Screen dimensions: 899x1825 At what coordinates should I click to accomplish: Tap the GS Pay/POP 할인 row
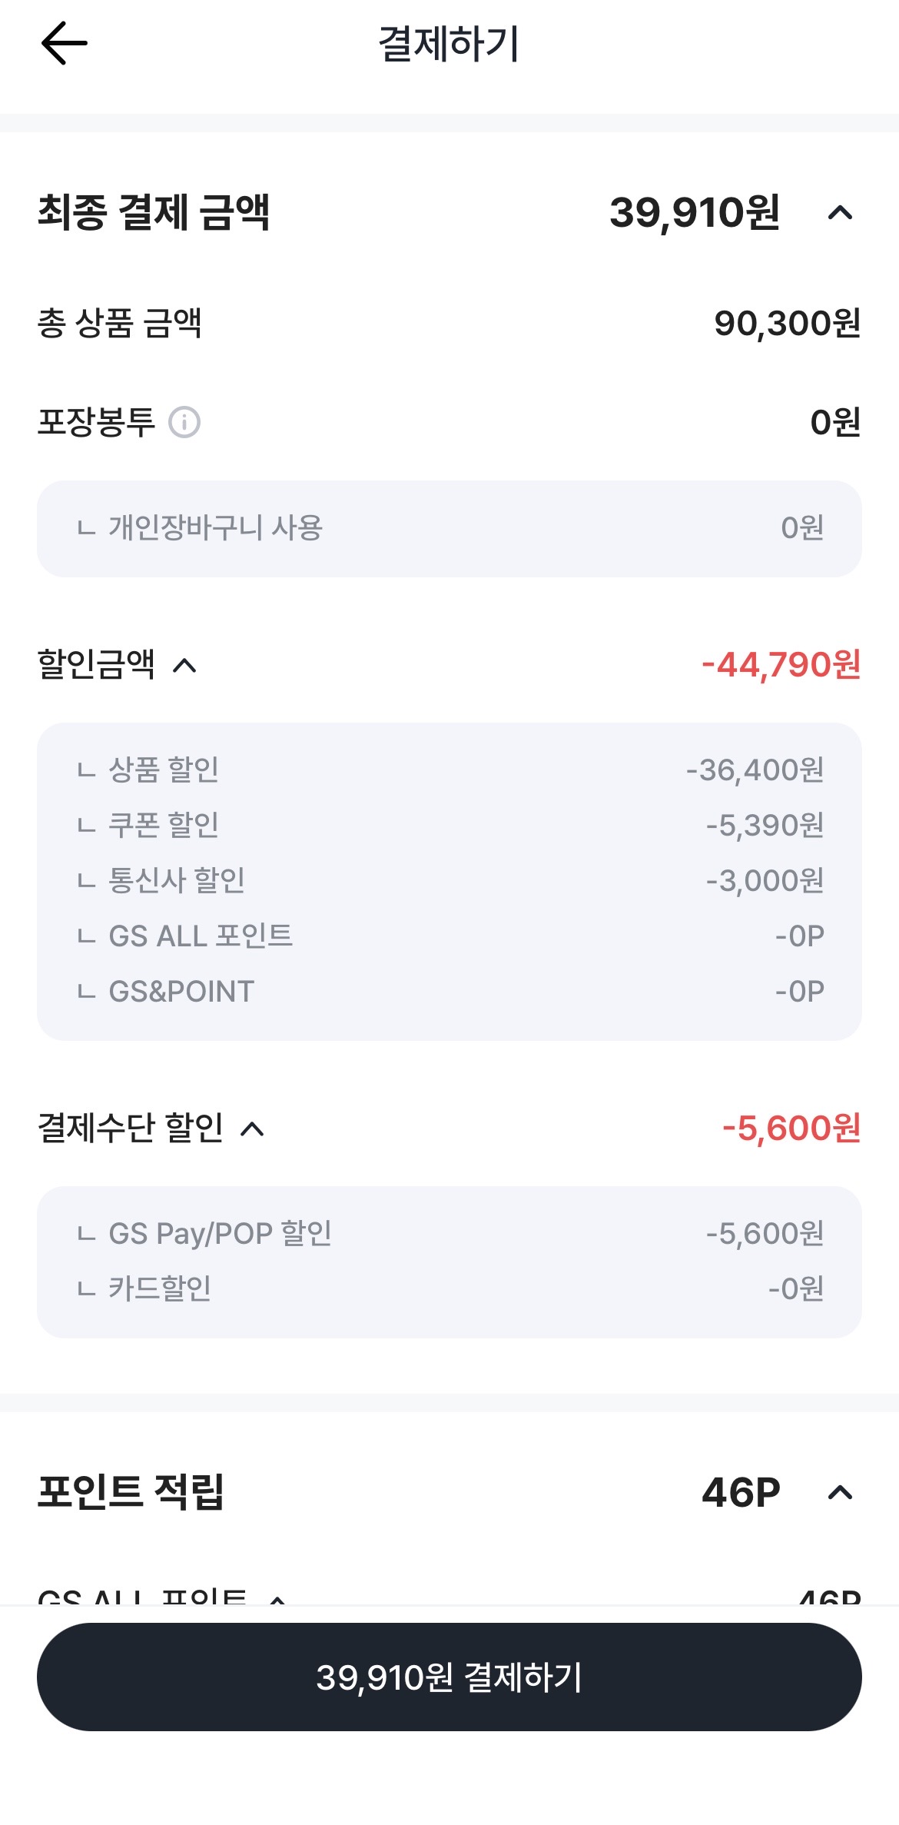[449, 1233]
